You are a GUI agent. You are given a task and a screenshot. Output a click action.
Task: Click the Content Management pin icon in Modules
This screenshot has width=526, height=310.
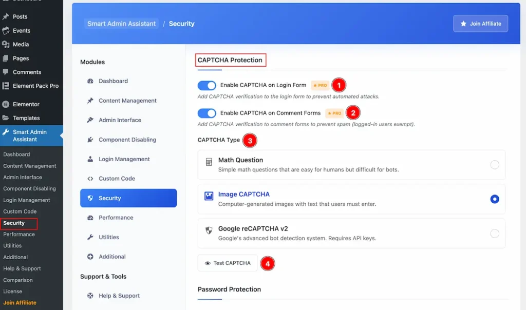(x=90, y=101)
